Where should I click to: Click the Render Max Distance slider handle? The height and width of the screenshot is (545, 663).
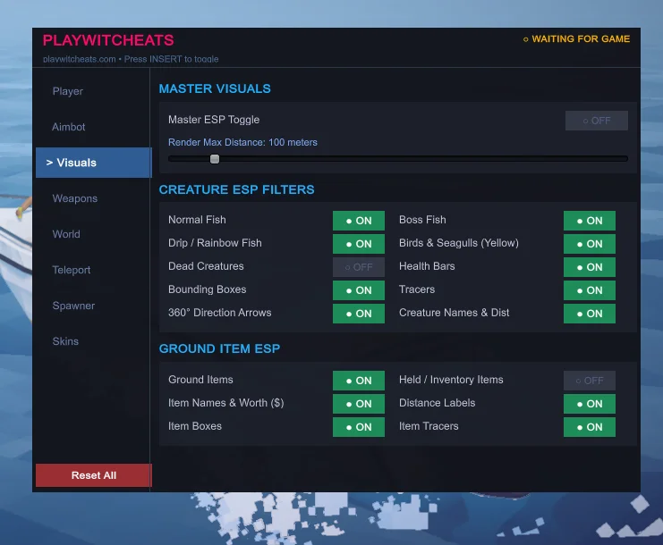[215, 159]
